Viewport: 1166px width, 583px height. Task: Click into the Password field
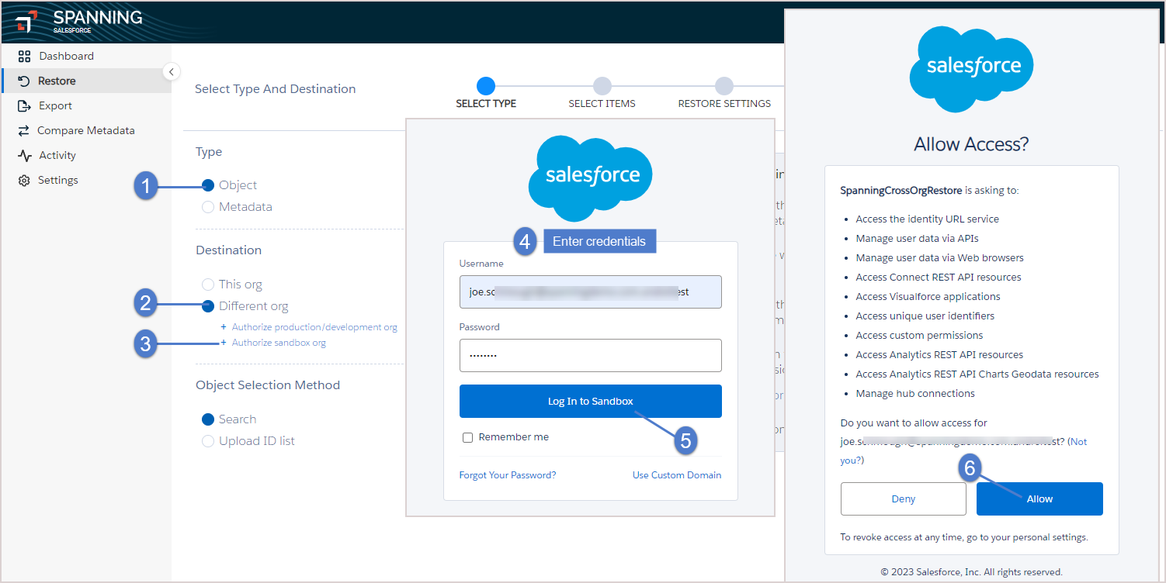point(591,355)
